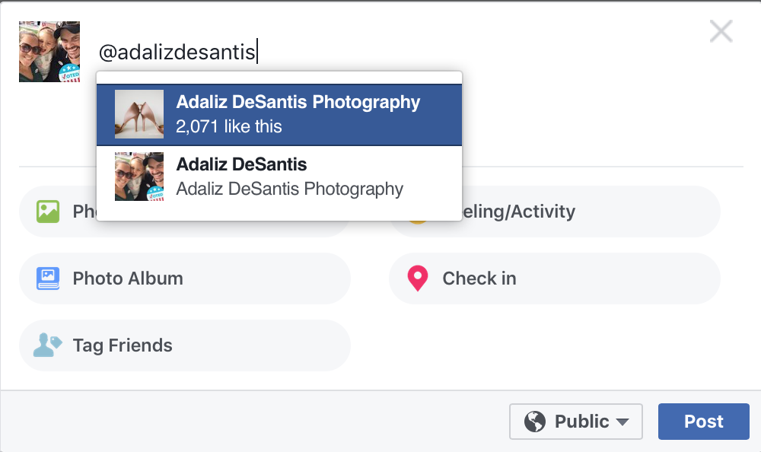This screenshot has height=452, width=761.
Task: Open the Check in option
Action: [554, 279]
